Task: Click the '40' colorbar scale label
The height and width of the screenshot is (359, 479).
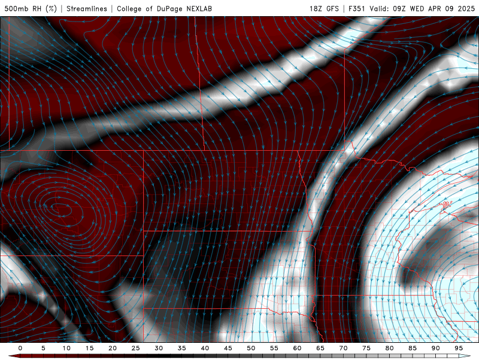Action: point(205,348)
